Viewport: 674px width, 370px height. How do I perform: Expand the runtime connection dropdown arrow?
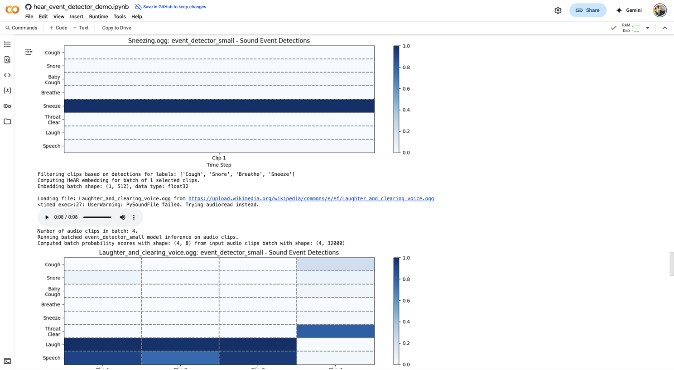[648, 28]
